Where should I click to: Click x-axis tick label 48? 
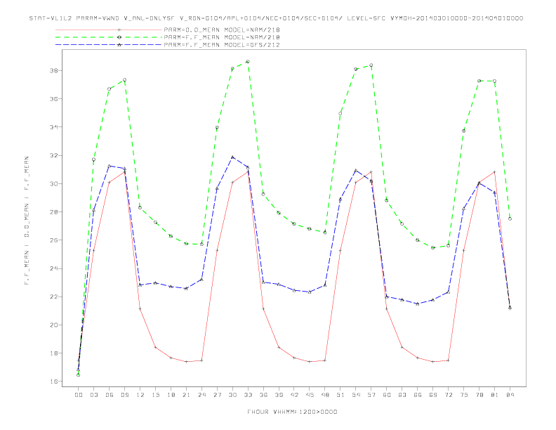point(325,395)
